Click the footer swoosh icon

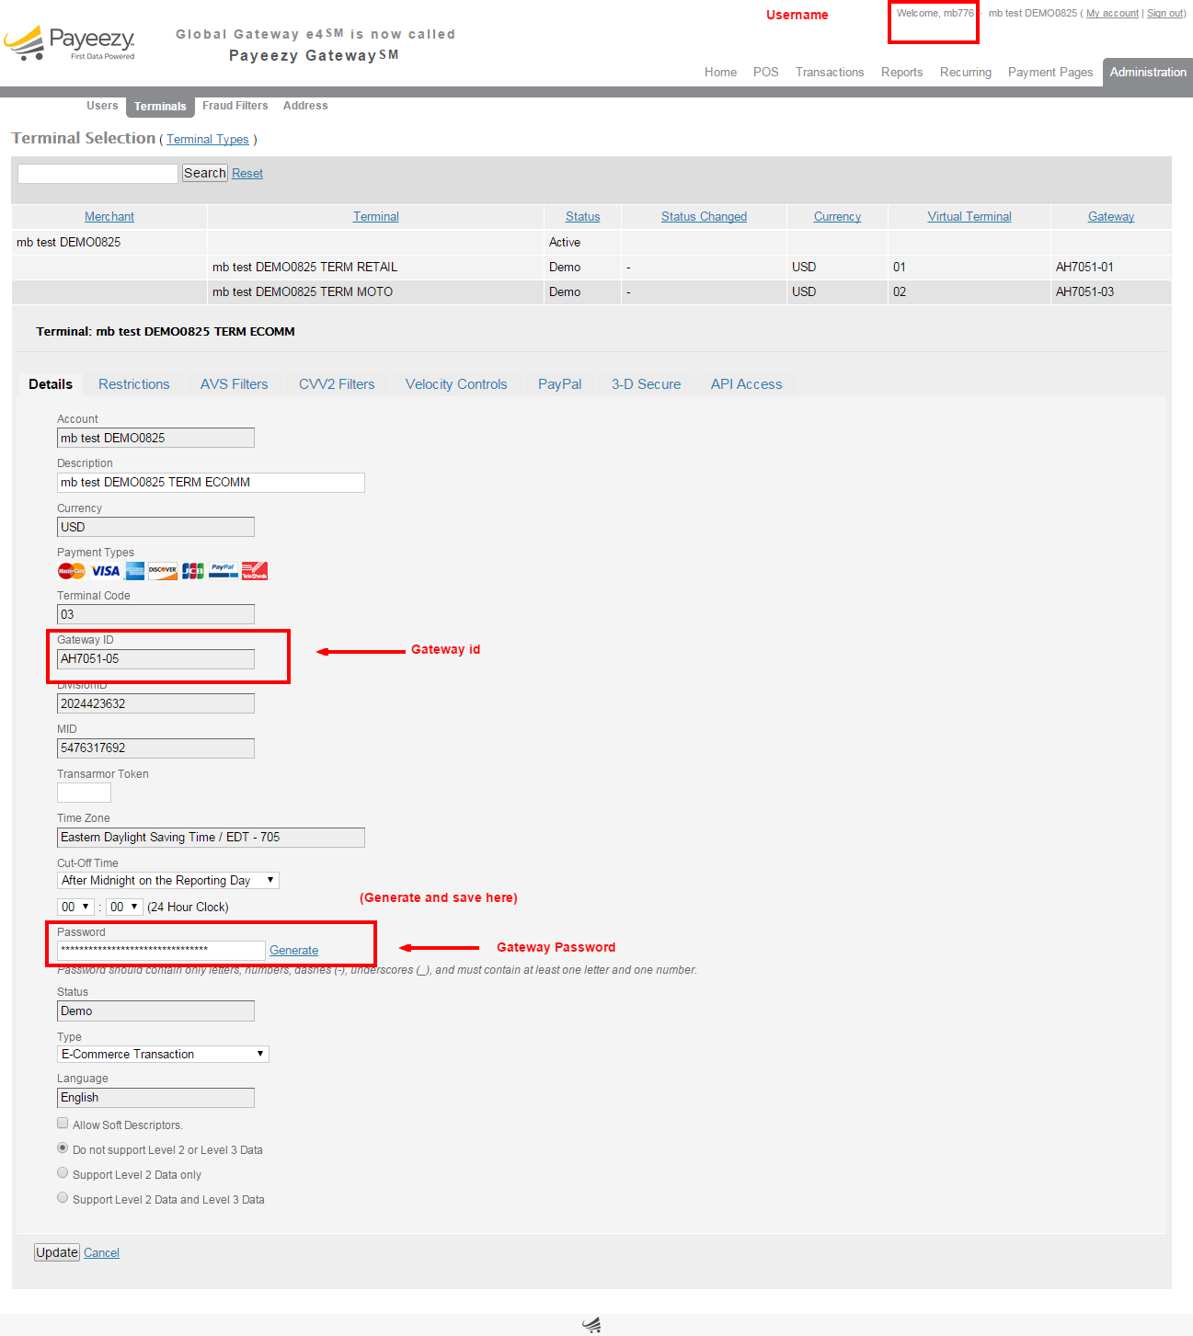591,1323
